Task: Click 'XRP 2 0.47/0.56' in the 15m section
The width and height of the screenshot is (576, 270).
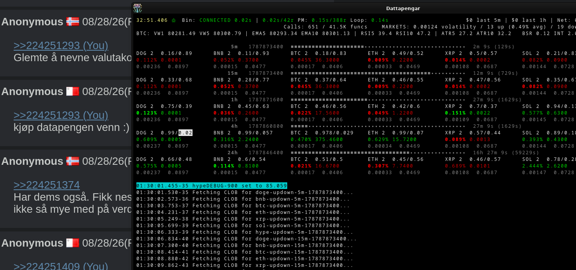Action: click(473, 80)
